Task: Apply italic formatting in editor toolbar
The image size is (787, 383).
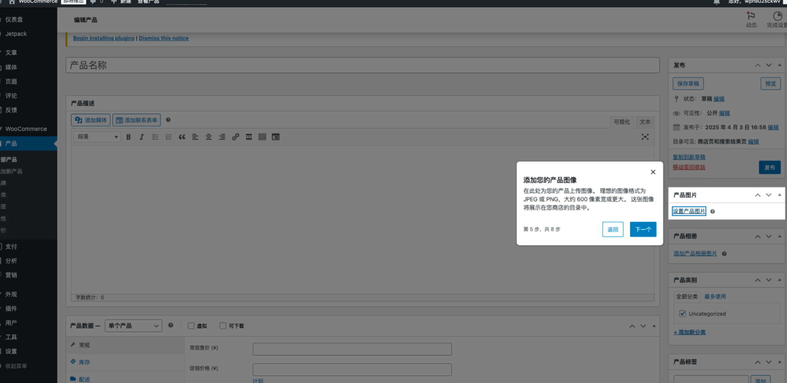Action: click(142, 137)
